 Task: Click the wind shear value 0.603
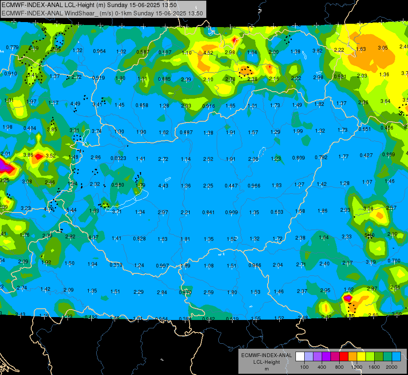pos(277,212)
